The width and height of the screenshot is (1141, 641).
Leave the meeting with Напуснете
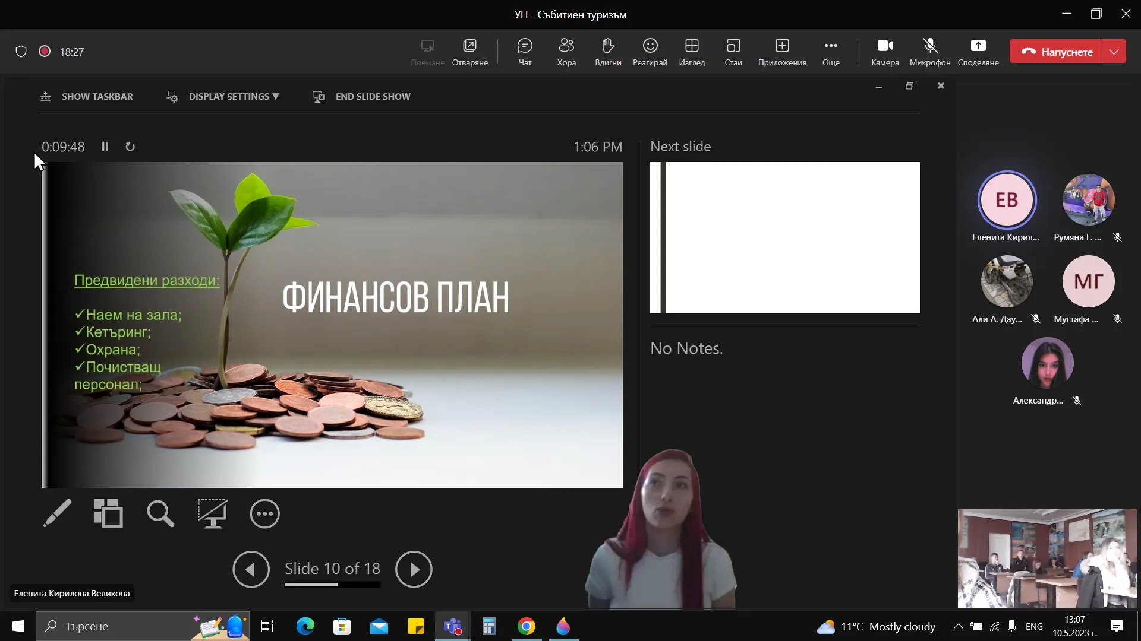[1056, 52]
